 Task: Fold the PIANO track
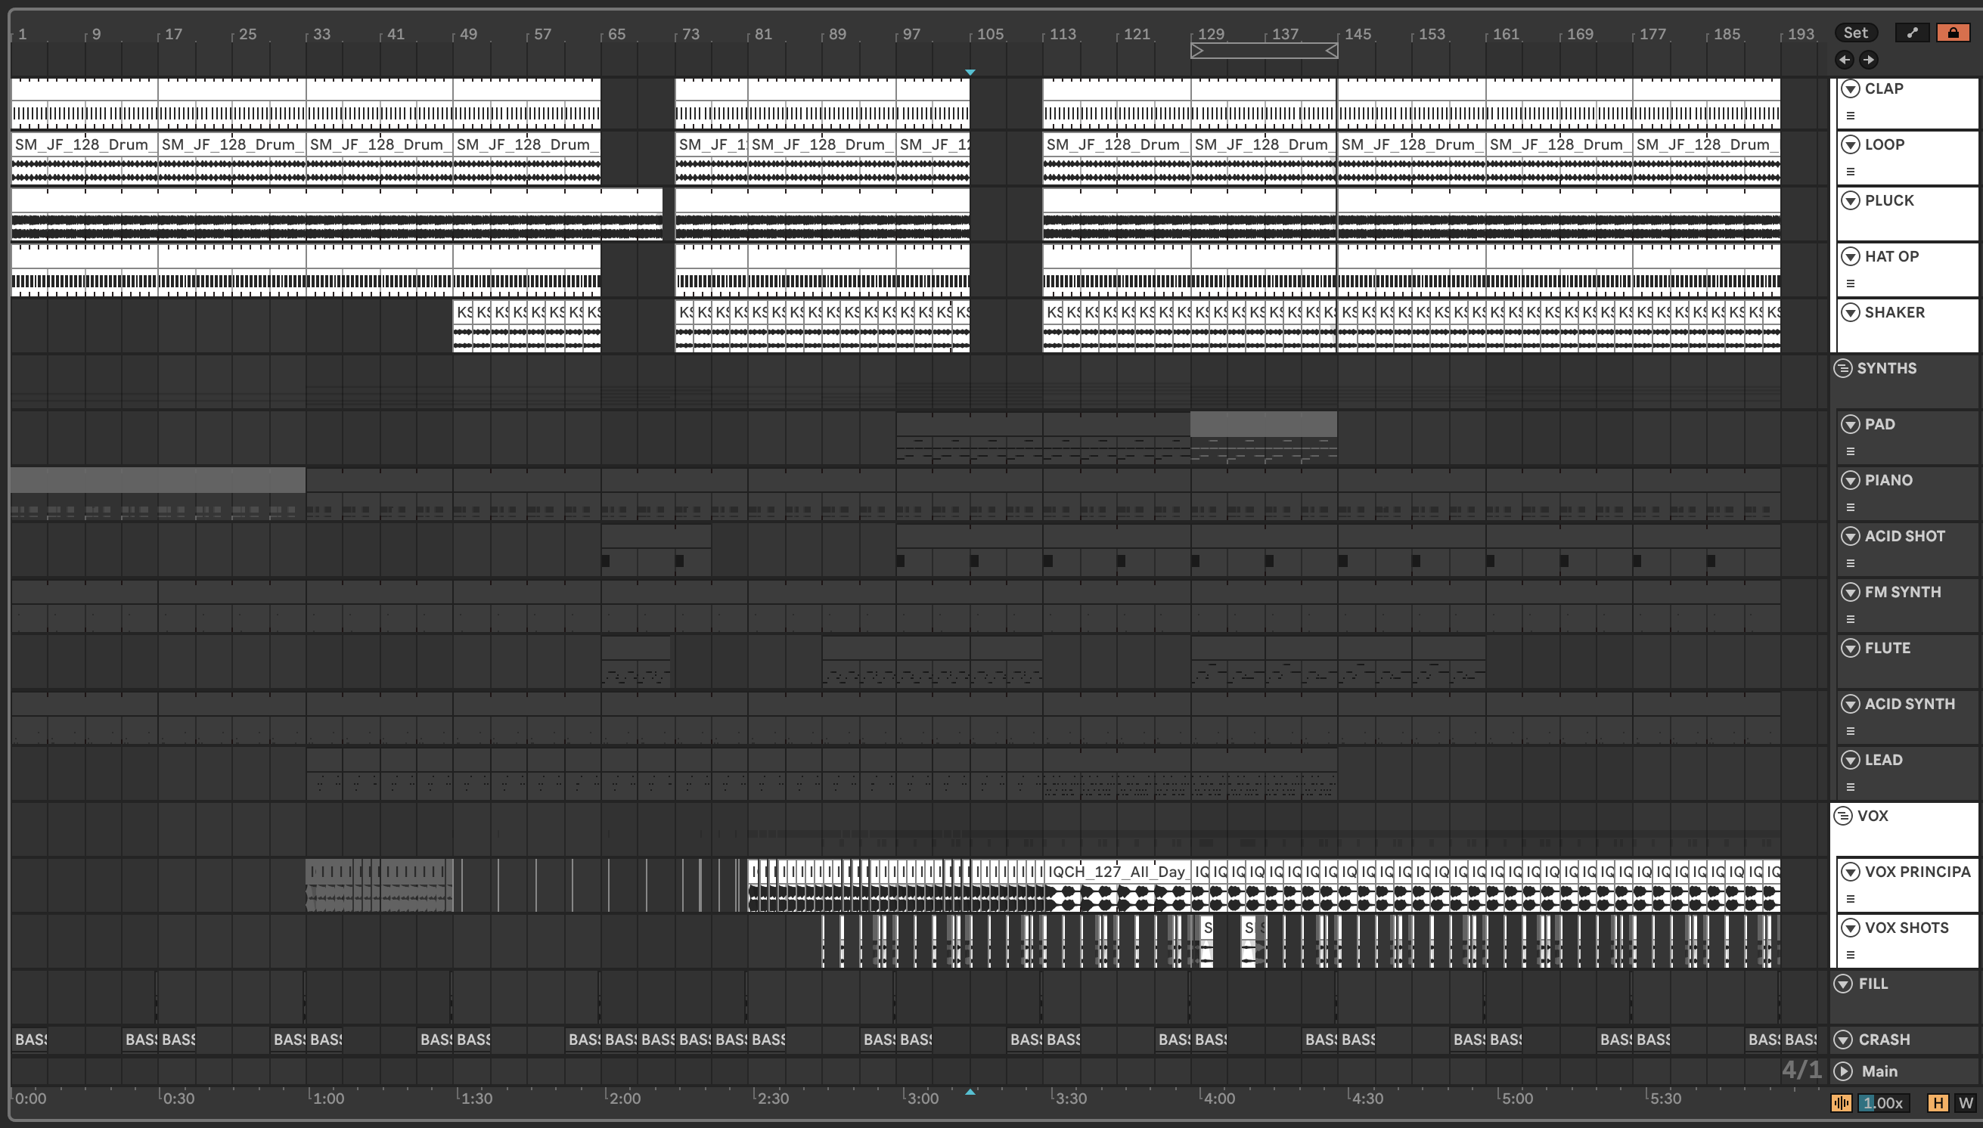click(x=1851, y=480)
